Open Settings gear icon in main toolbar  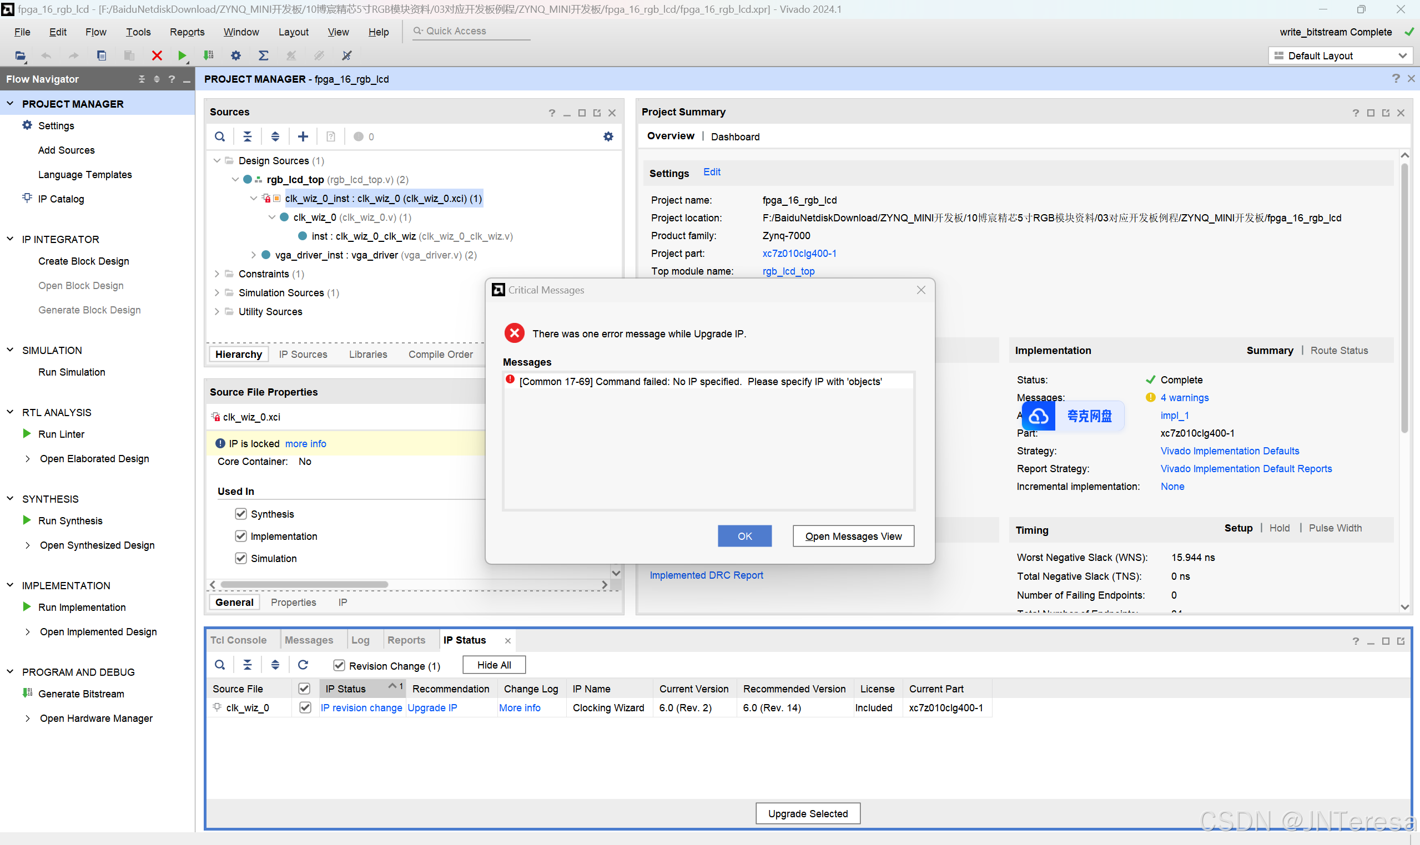click(236, 55)
